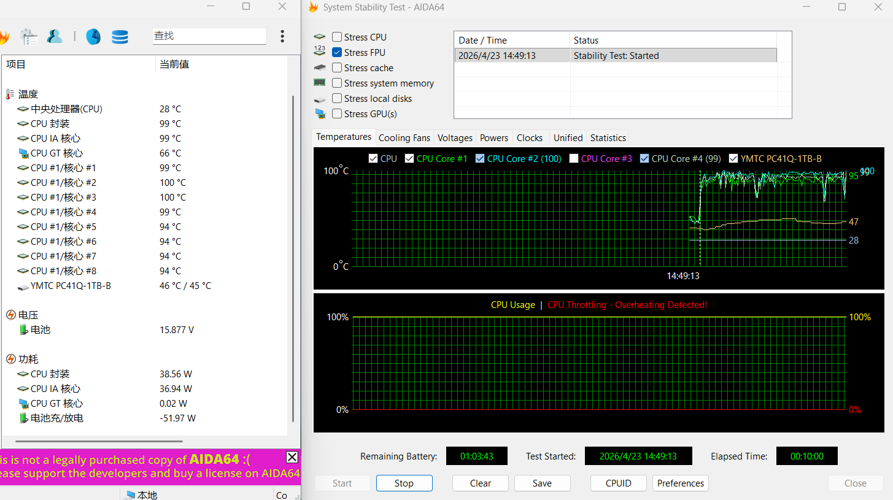Click the blue pie chart toolbar icon
The height and width of the screenshot is (500, 893).
(x=93, y=37)
